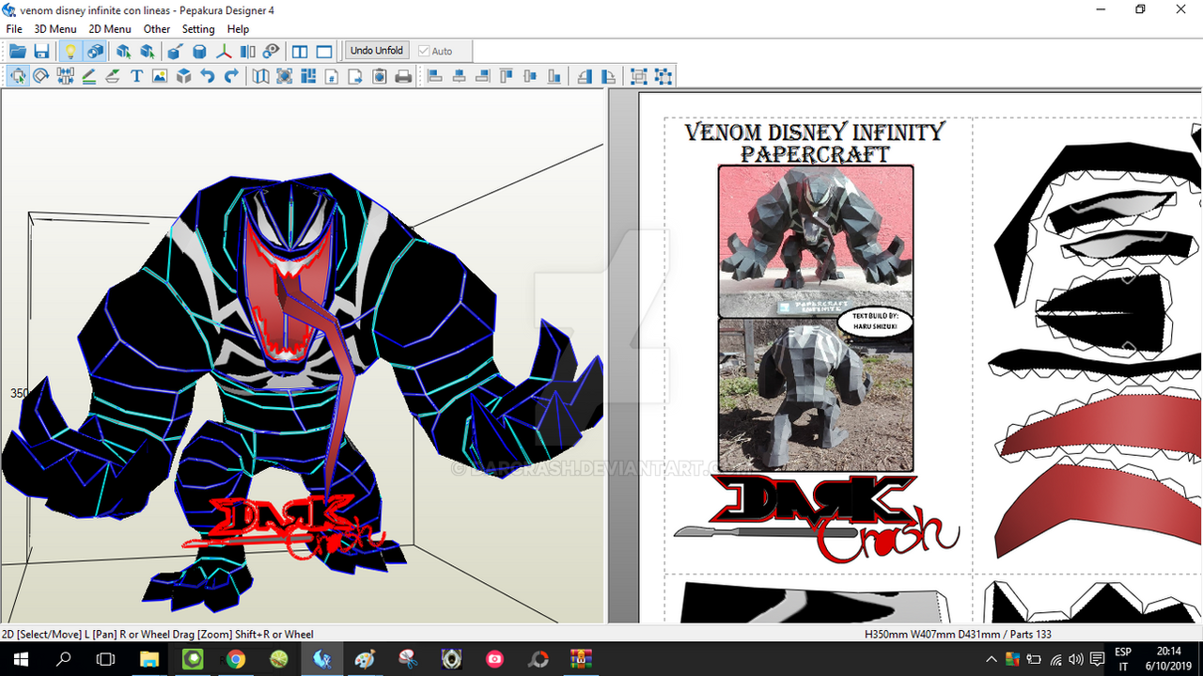Click the front-view Venom papercraft photo
The image size is (1203, 676).
click(x=815, y=242)
